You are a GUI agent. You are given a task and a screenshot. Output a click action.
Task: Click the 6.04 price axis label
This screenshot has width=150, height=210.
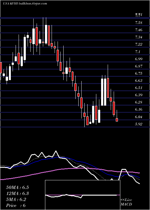pos(139,117)
